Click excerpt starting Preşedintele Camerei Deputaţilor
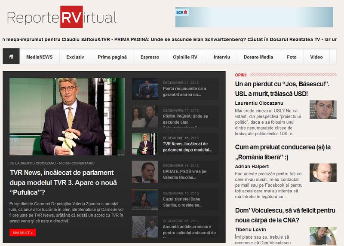The width and height of the screenshot is (344, 246). 67,212
